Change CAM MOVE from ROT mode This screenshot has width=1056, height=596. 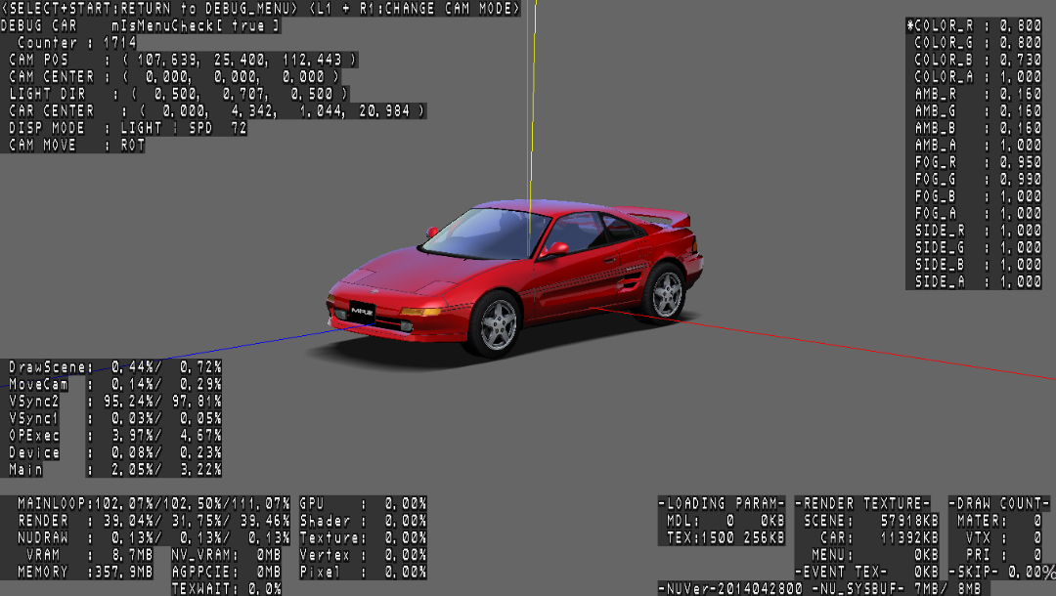[x=75, y=145]
